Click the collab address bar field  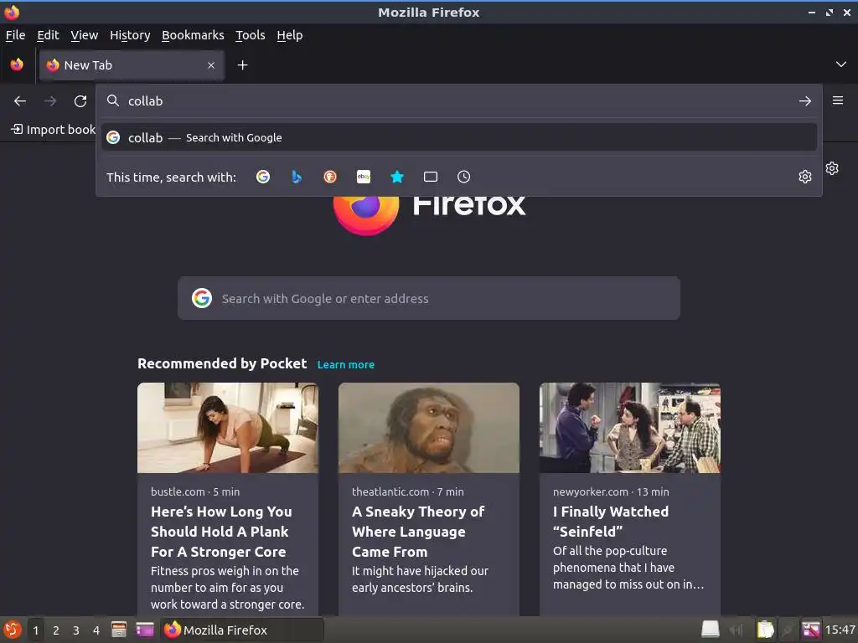tap(458, 101)
